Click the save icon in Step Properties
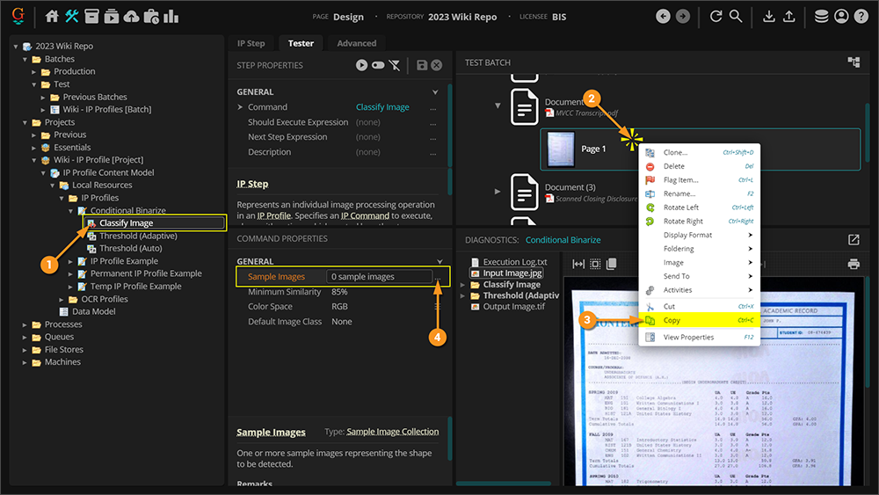The width and height of the screenshot is (879, 495). (422, 65)
